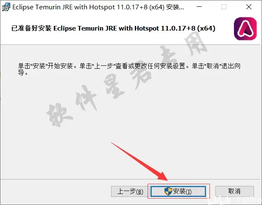Screen dimensions: 262x205
Task: Click the greyed-out maximize window icon
Action: click(224, 7)
